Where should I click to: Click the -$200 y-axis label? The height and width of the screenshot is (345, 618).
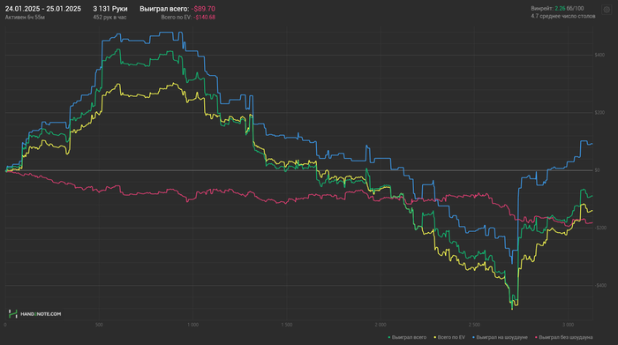pyautogui.click(x=600, y=228)
